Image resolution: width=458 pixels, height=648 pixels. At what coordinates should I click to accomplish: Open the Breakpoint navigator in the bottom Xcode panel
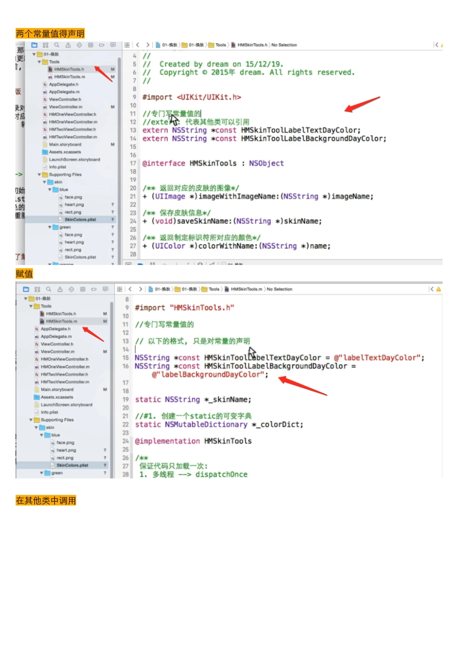click(94, 289)
